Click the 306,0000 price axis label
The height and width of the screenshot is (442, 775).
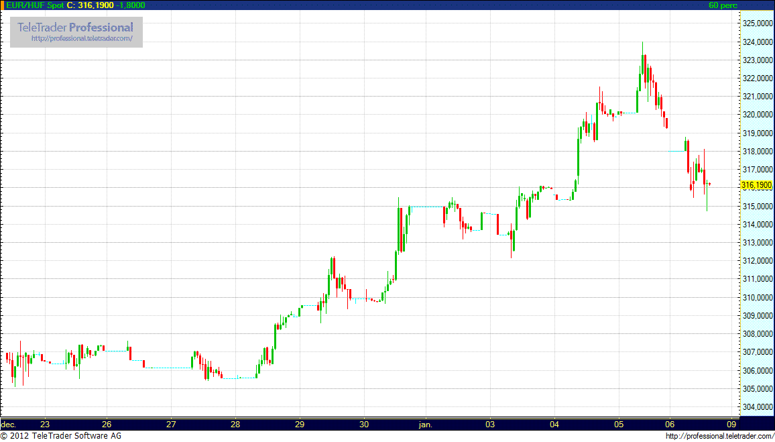[x=757, y=371]
